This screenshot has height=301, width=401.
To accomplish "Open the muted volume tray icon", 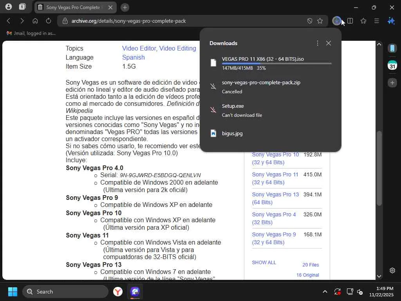I will click(x=360, y=292).
